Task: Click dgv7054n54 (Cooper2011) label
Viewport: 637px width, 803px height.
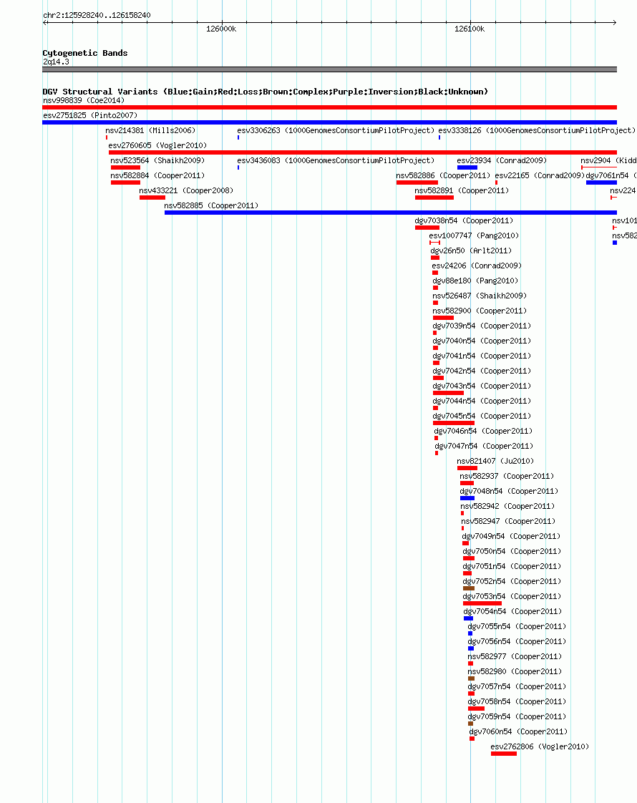Action: click(512, 611)
